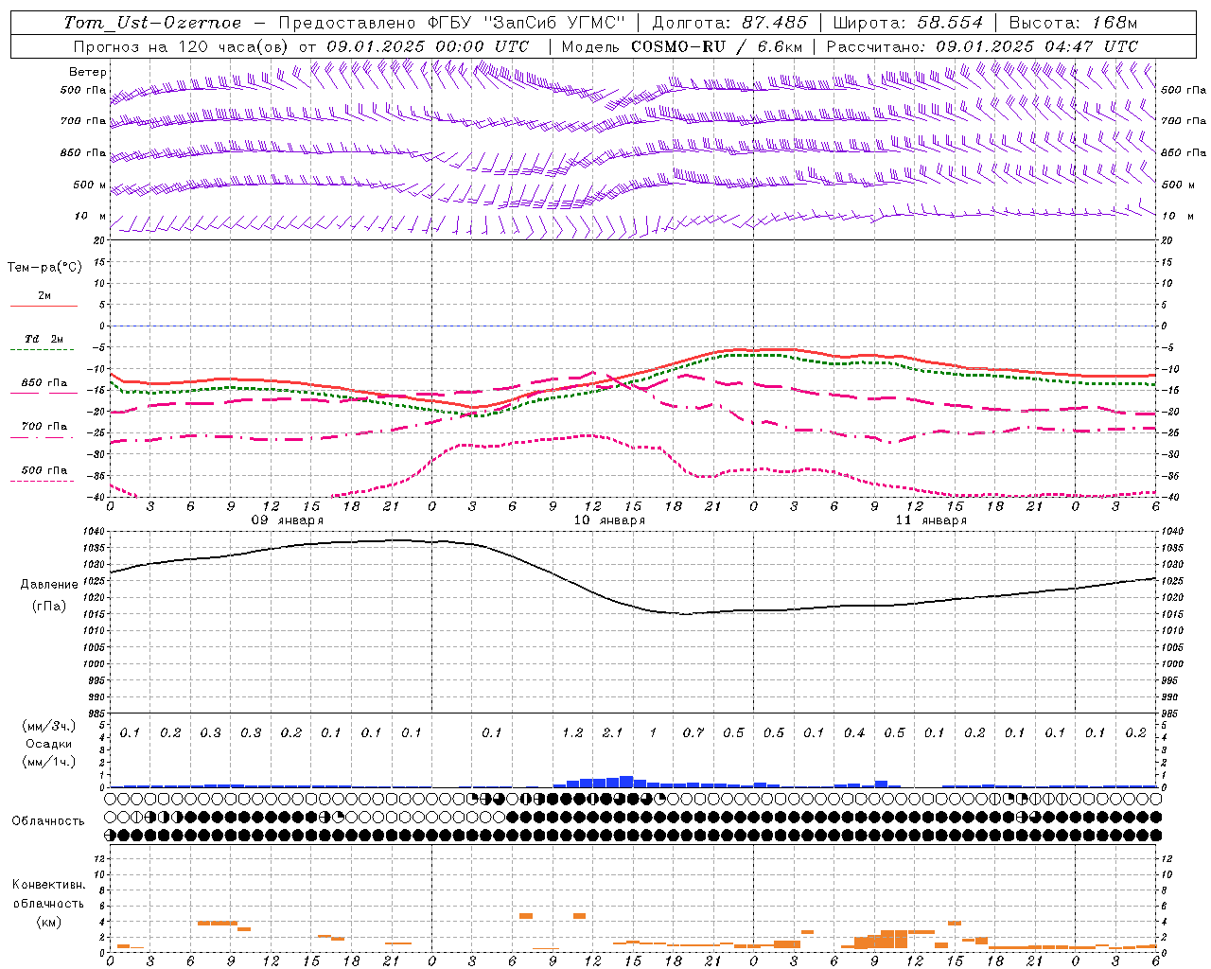The height and width of the screenshot is (969, 1211).
Task: Select the Давление pressure panel label
Action: 49,584
